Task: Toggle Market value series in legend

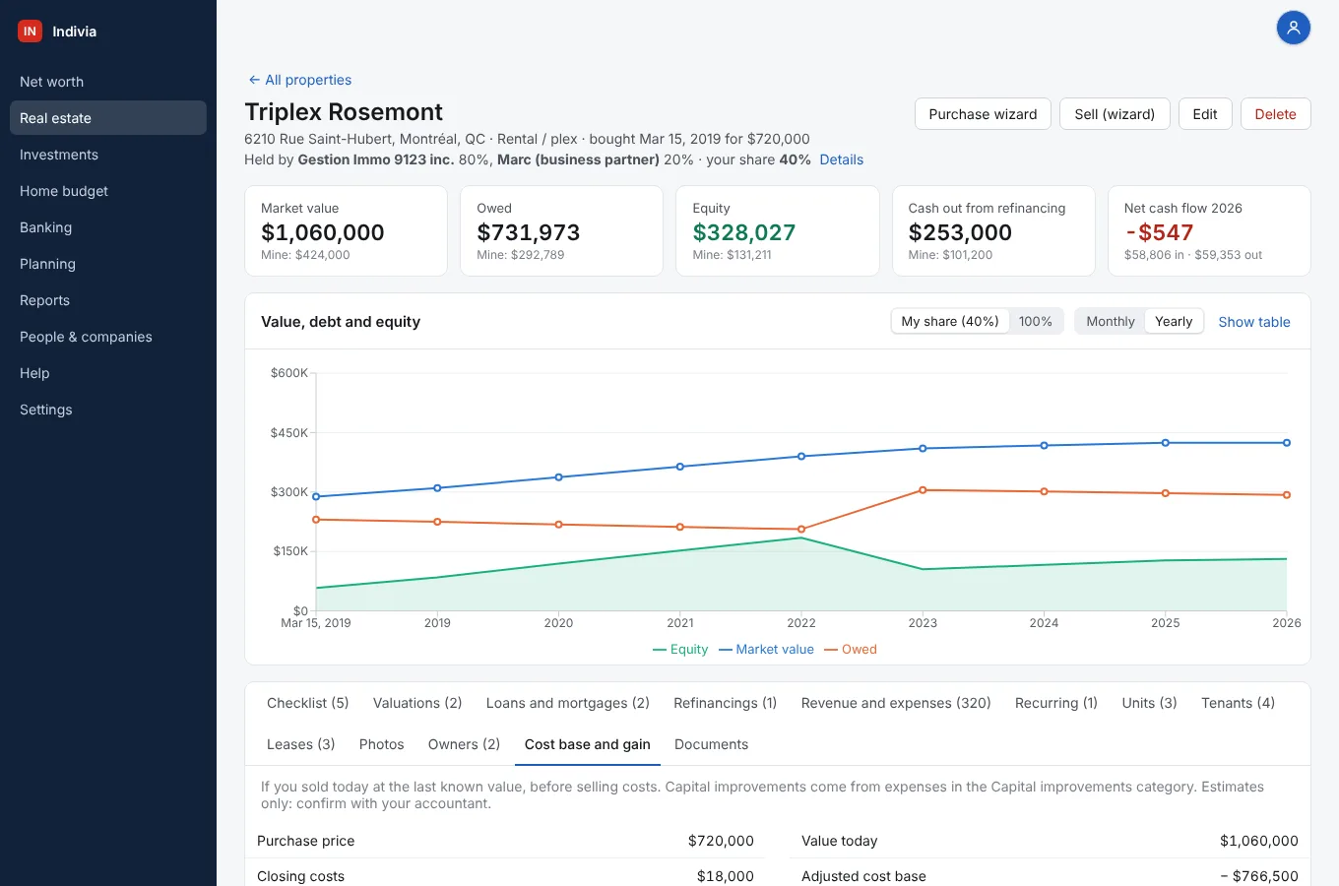Action: 766,650
